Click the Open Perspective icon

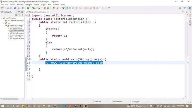185,8
